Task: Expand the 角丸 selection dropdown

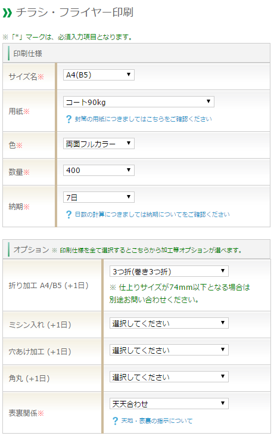Action: (x=169, y=376)
